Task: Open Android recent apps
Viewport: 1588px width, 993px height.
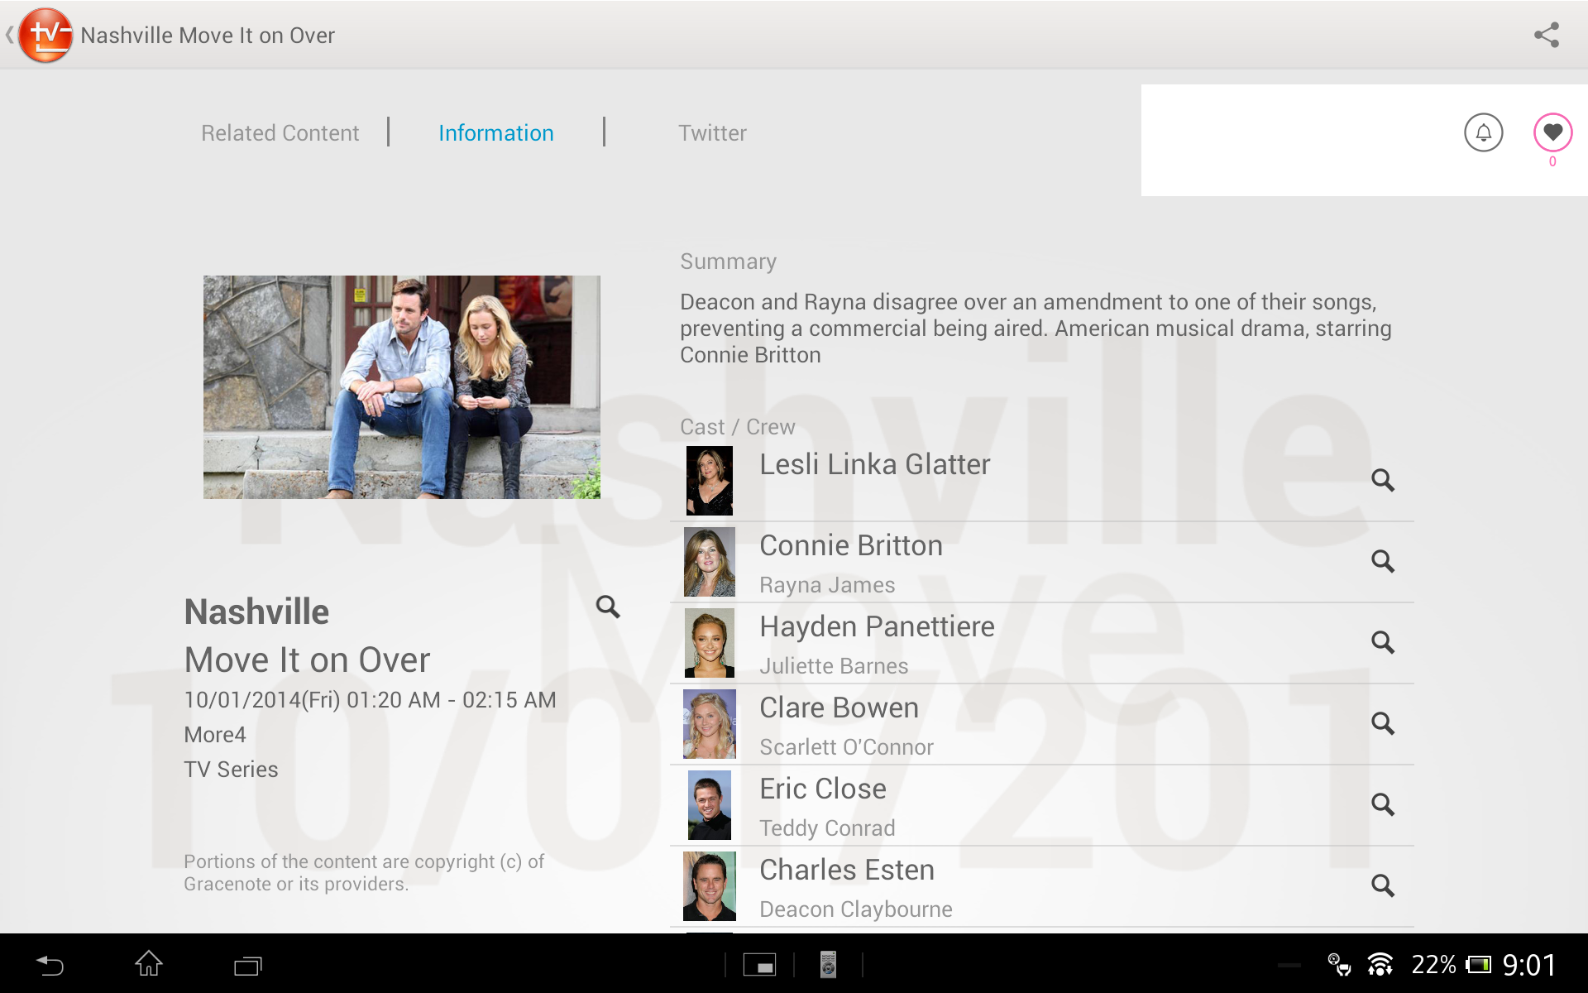Action: point(247,965)
